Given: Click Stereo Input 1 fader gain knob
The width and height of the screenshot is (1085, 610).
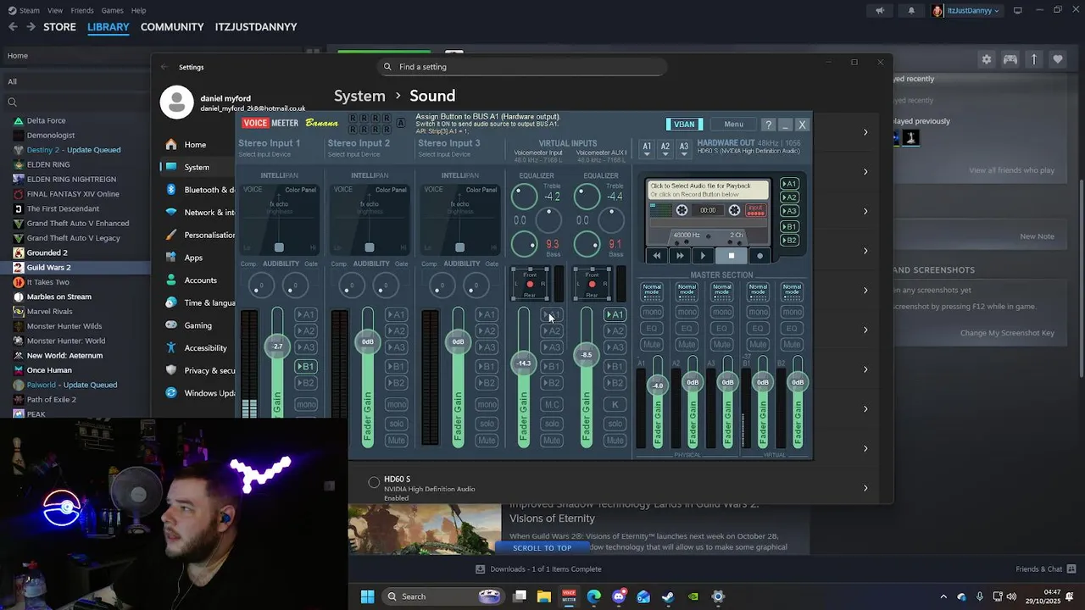Looking at the screenshot, I should pos(277,346).
